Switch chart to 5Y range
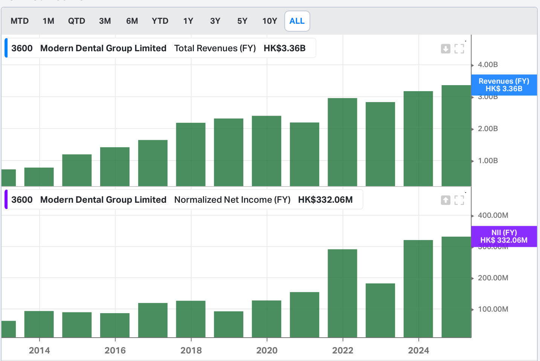This screenshot has height=361, width=540. tap(243, 21)
